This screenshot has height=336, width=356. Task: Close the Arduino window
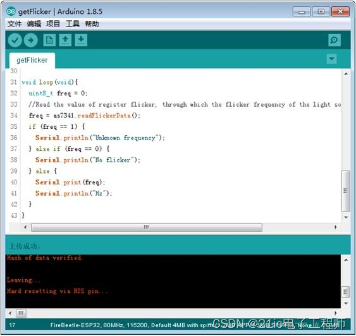pos(340,11)
